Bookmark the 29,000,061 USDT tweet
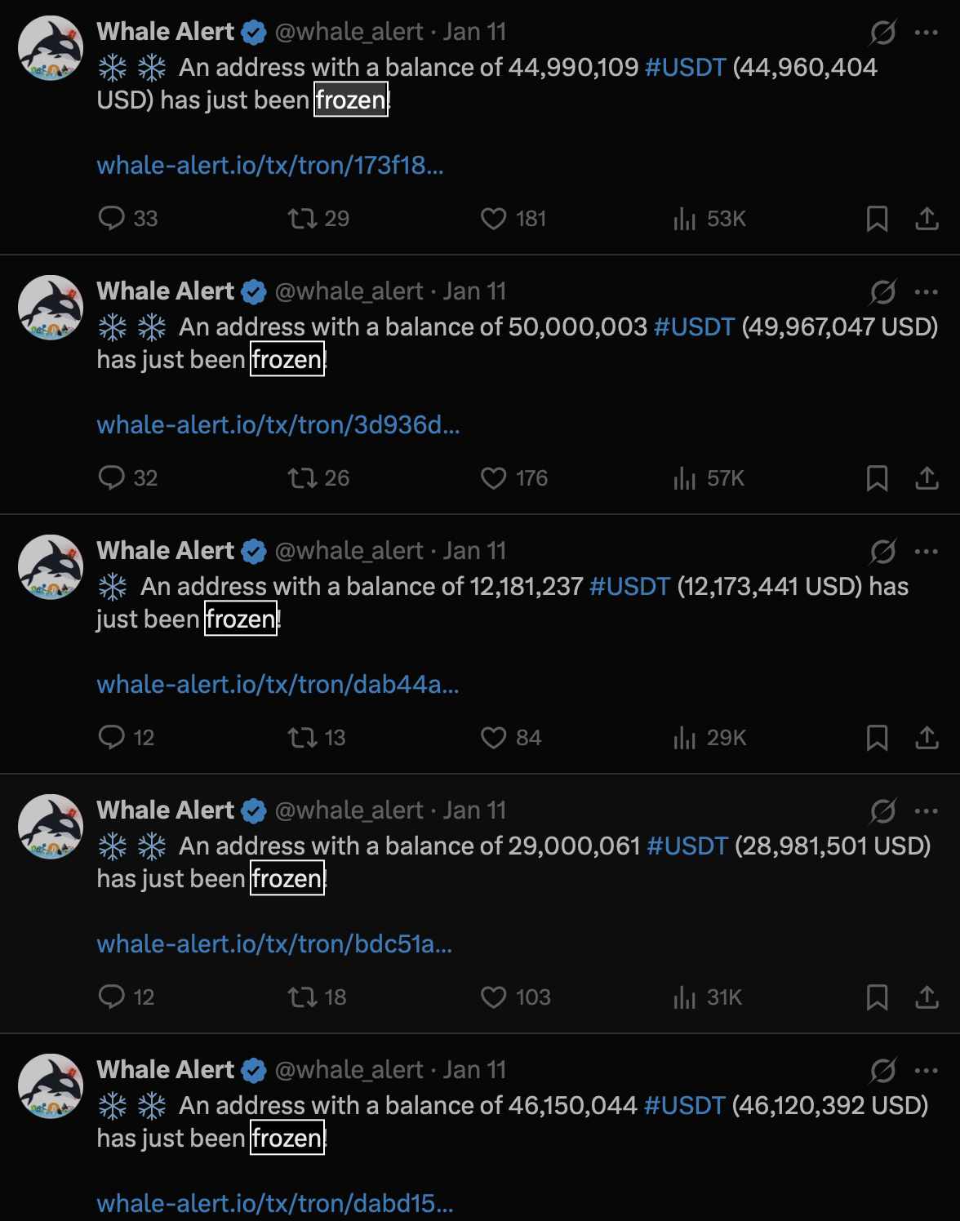This screenshot has width=960, height=1221. (877, 997)
